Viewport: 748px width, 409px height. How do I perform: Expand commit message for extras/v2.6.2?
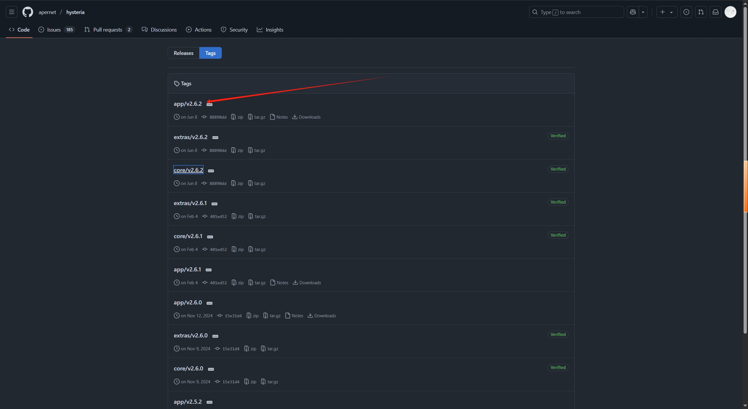point(215,138)
